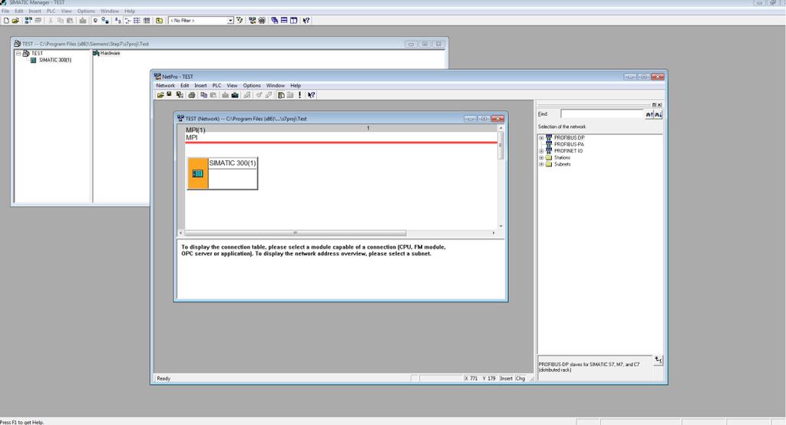Click filter funnel icon beside No Filter box
The height and width of the screenshot is (425, 786).
[239, 21]
